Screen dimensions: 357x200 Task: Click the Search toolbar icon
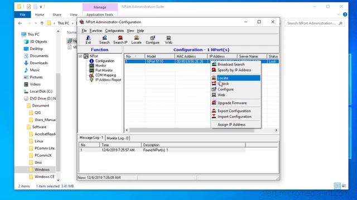click(104, 39)
